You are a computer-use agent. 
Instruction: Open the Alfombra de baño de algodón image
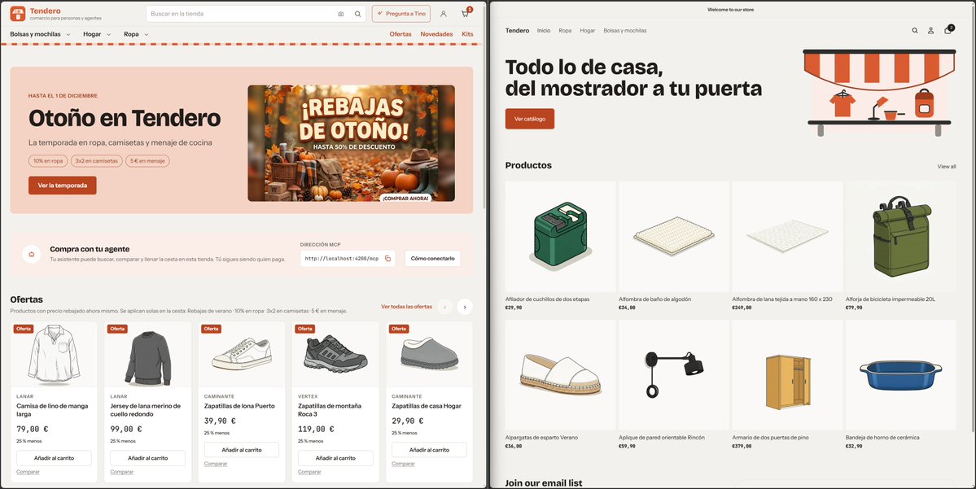tap(673, 237)
